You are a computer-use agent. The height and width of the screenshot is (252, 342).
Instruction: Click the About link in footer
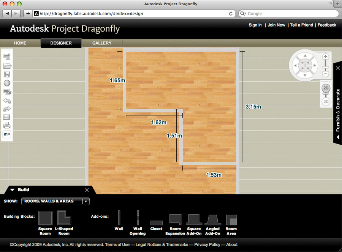232,244
